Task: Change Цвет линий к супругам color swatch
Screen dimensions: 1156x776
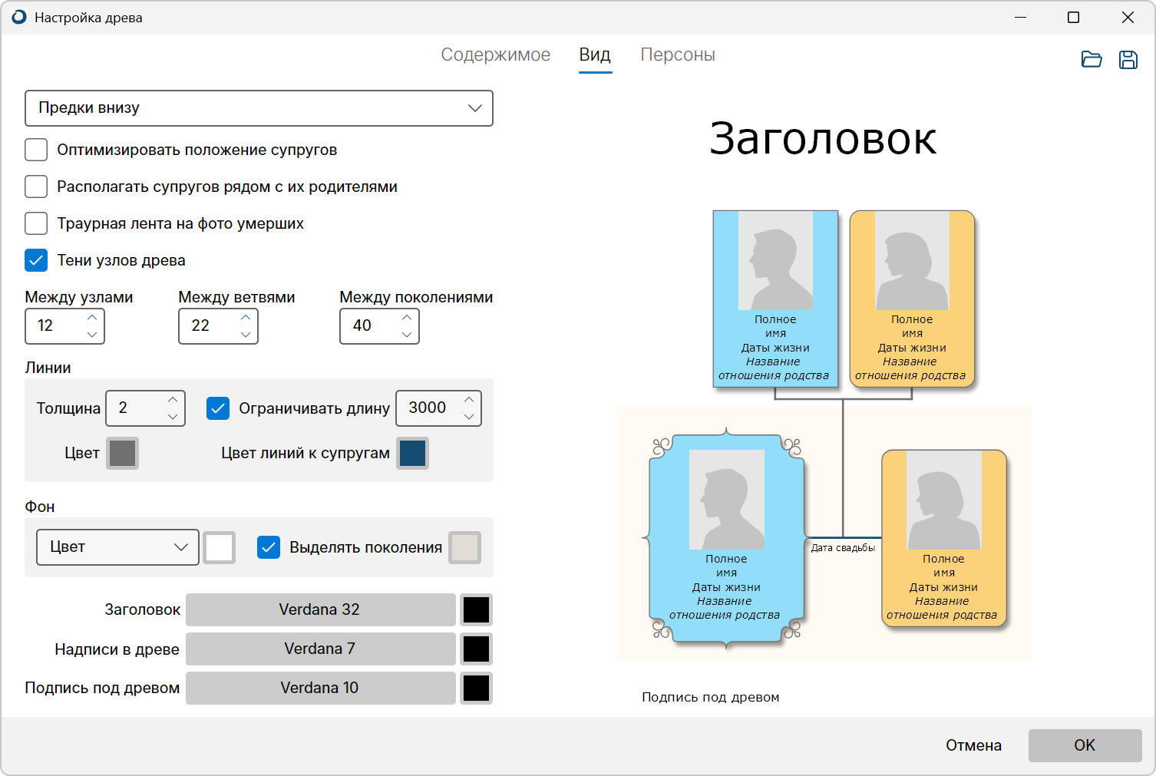Action: point(412,454)
